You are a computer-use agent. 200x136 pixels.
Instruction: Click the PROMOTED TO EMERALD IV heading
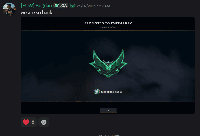click(108, 23)
